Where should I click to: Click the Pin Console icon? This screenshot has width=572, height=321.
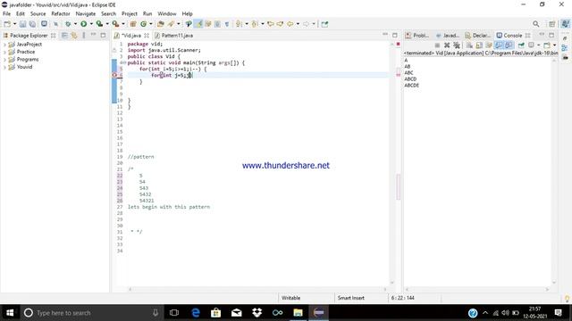[521, 45]
